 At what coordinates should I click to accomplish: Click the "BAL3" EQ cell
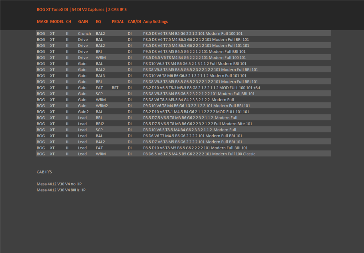pyautogui.click(x=100, y=76)
